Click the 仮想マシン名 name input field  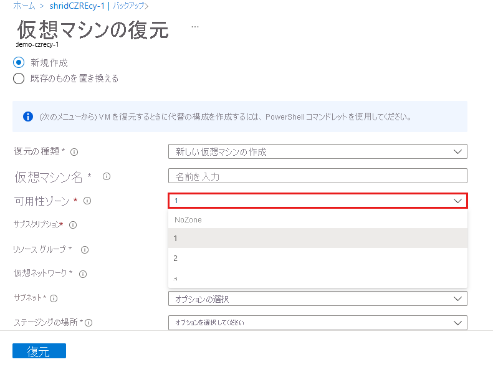(x=318, y=176)
